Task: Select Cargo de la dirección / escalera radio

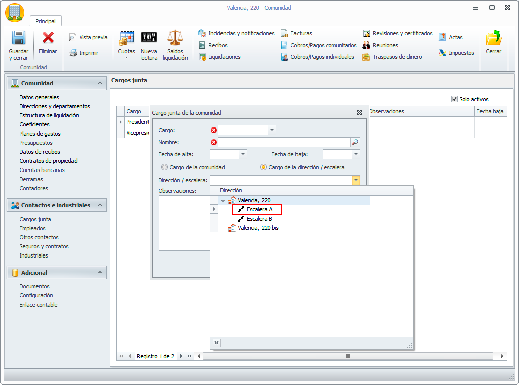Action: [263, 167]
